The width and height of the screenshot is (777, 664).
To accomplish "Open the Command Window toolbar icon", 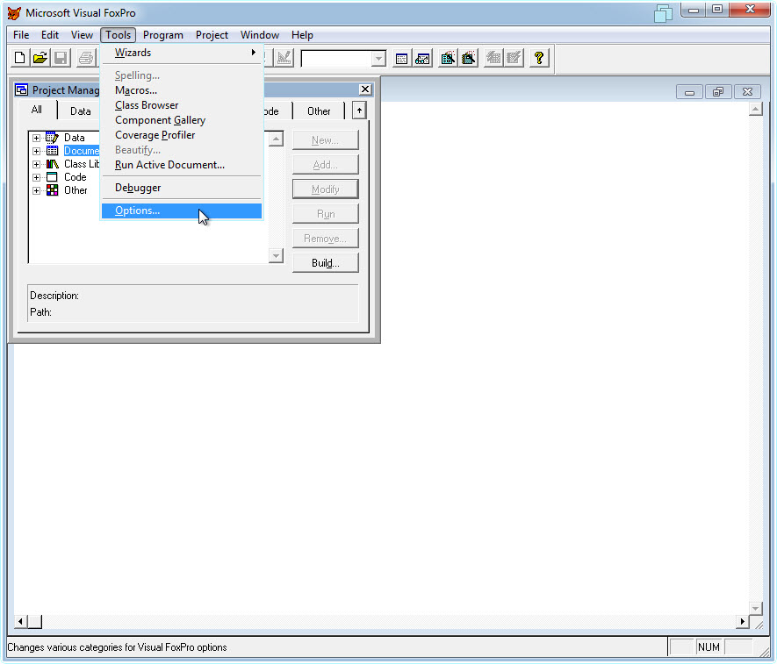I will click(402, 59).
